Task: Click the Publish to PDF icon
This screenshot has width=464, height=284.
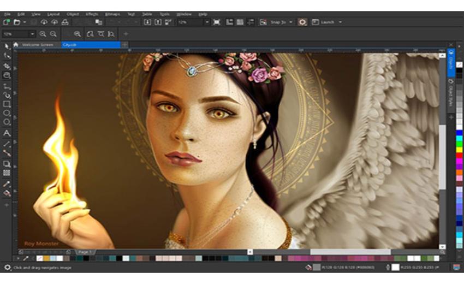Action: click(x=168, y=22)
